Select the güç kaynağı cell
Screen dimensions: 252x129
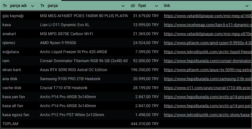click(19, 16)
